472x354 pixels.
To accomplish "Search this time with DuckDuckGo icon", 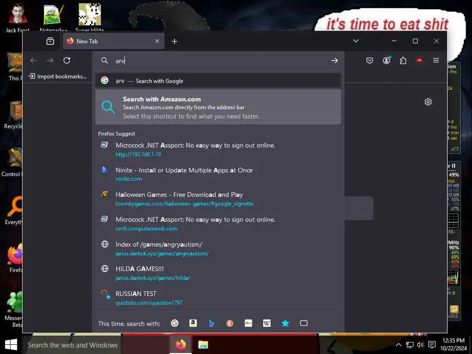I will coord(230,323).
